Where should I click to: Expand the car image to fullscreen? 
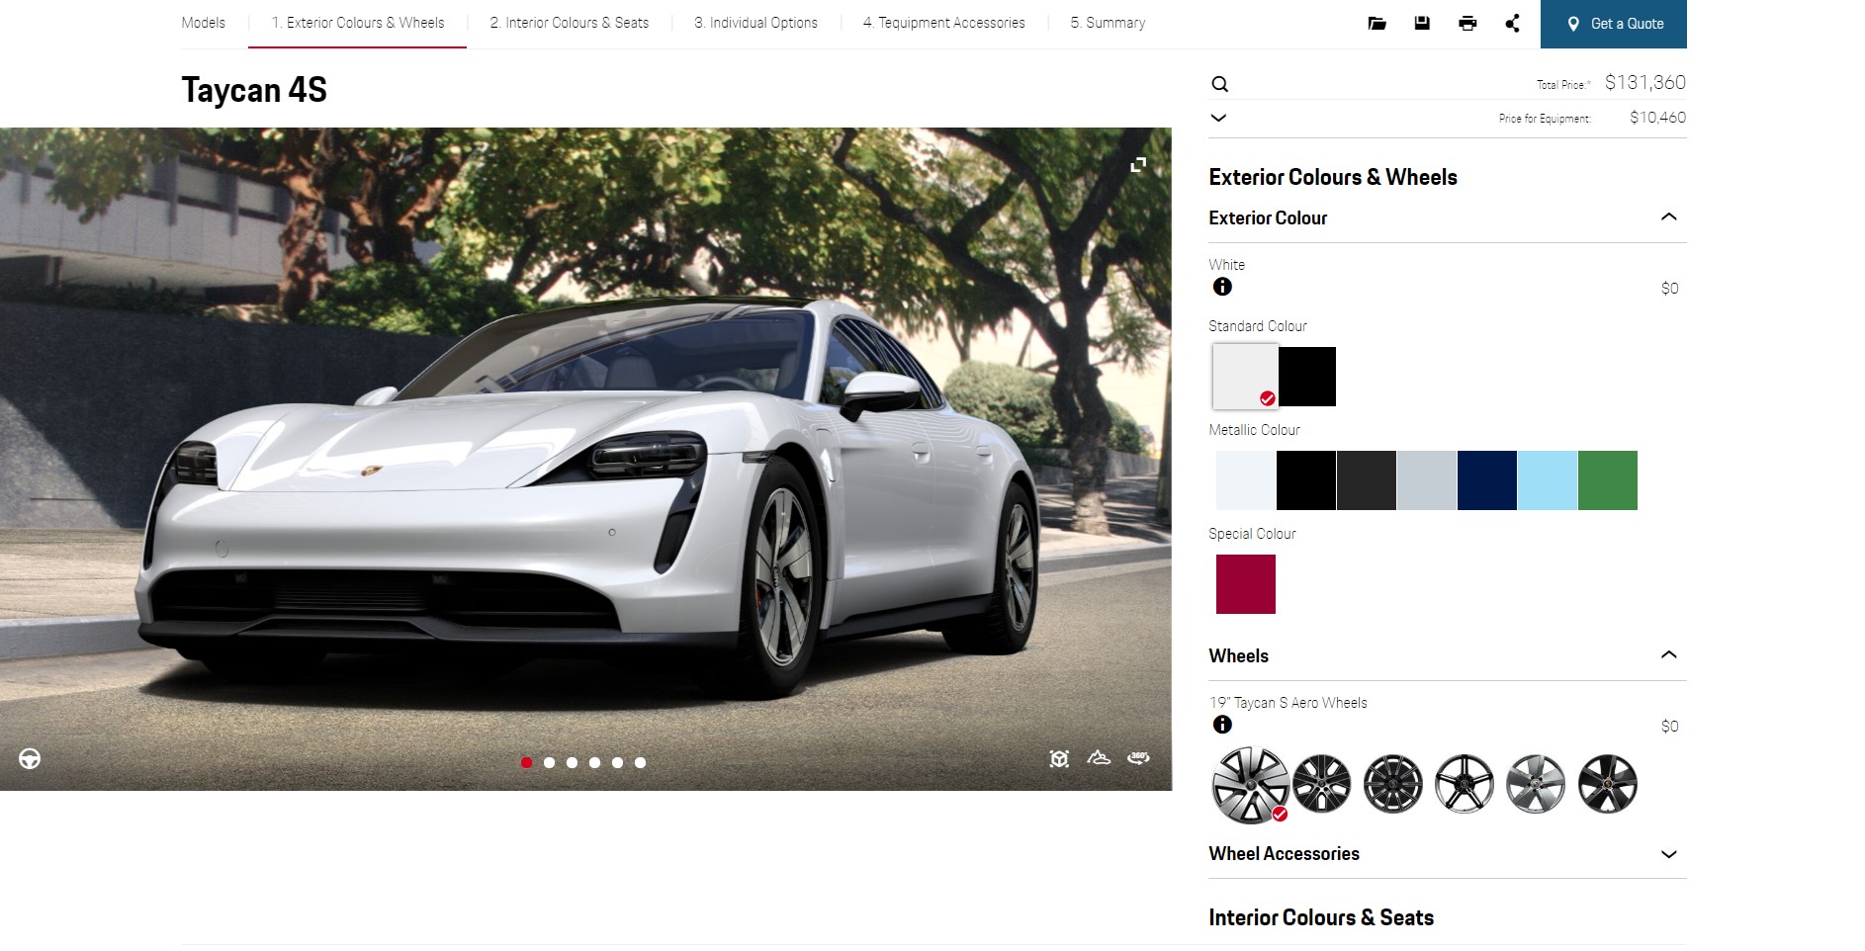click(x=1138, y=165)
